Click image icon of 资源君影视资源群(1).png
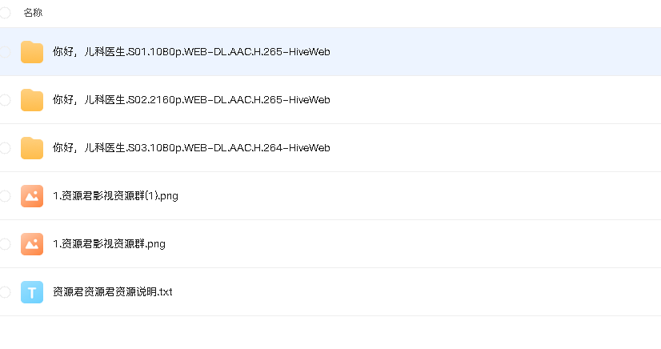Viewport: 661px width, 349px height. 32,196
